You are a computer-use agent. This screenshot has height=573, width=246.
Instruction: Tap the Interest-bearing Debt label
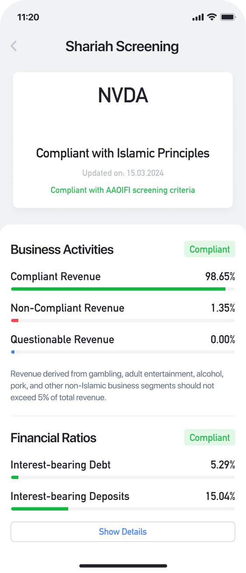coord(61,465)
